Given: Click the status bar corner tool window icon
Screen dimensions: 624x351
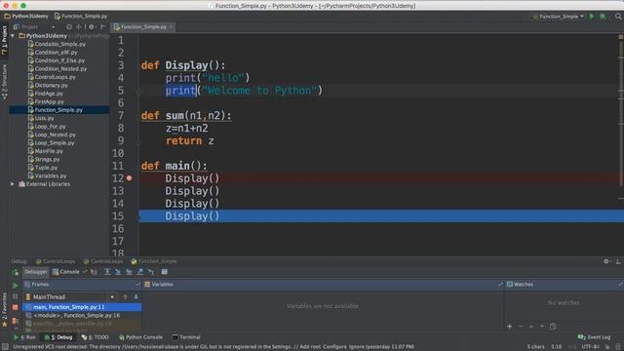Looking at the screenshot, I should [x=5, y=347].
